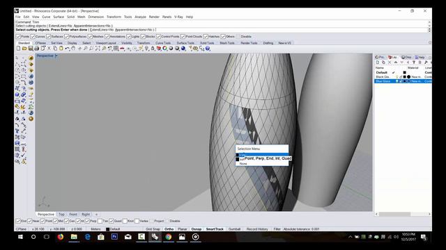This screenshot has height=250, width=446.
Task: Save the model with the floppy disk icon
Action: [31, 49]
